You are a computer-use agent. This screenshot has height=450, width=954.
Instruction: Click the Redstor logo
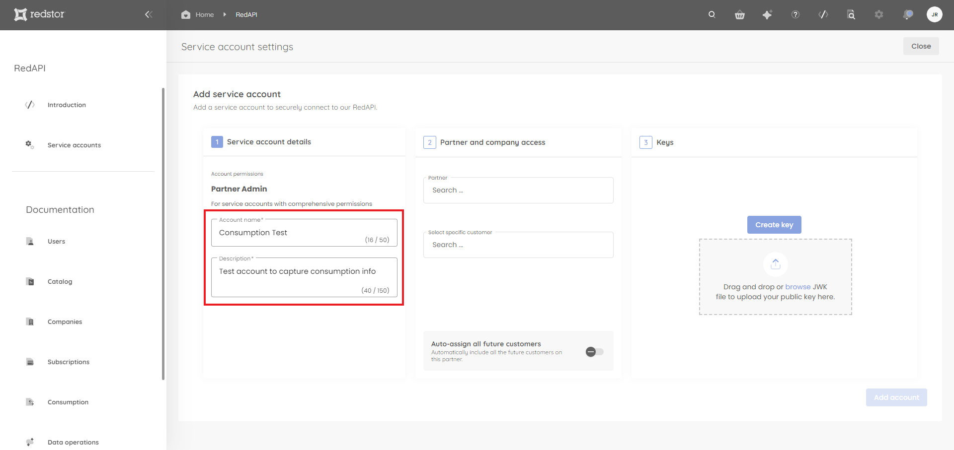(39, 14)
